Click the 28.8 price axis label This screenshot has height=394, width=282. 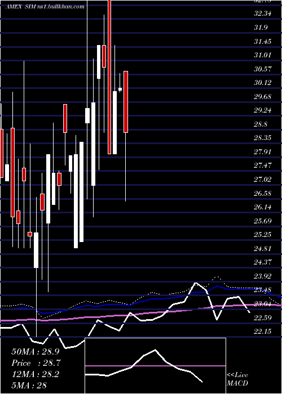(260, 124)
